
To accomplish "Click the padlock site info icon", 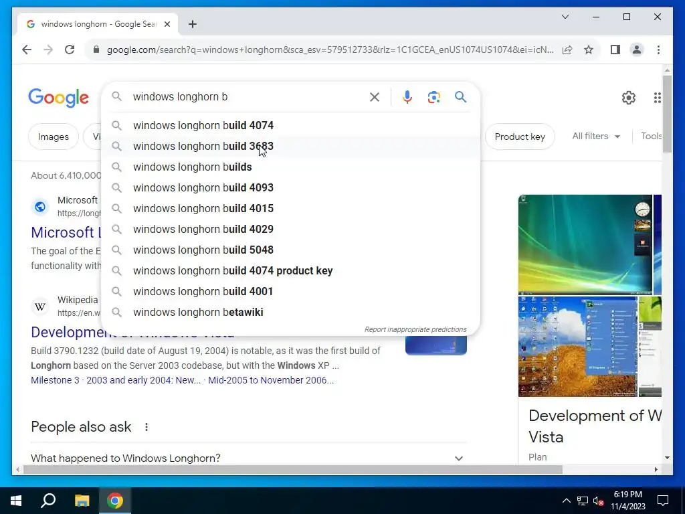I will [96, 50].
